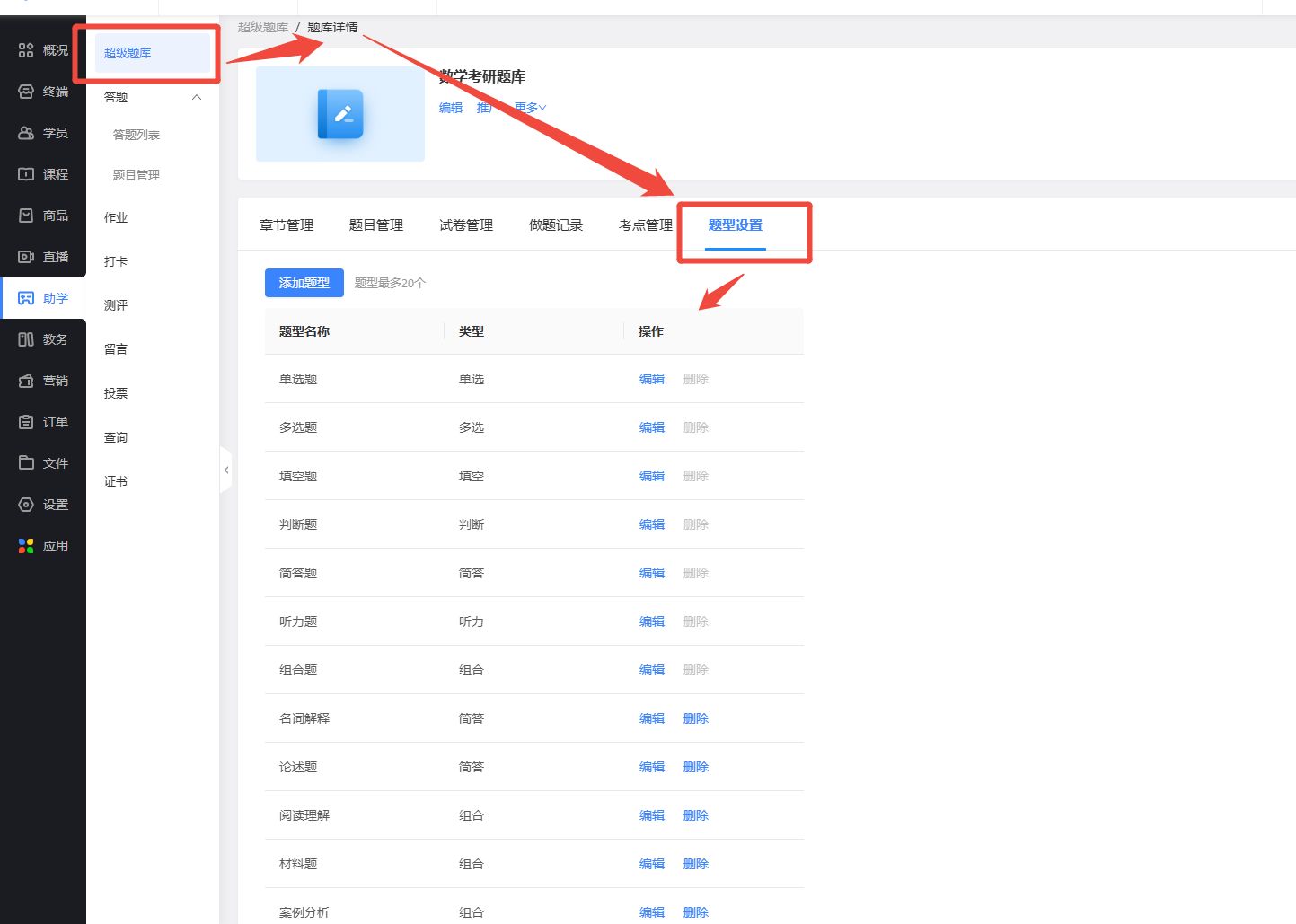Image resolution: width=1296 pixels, height=924 pixels.
Task: Collapse the 答题 submenu chevron
Action: [x=197, y=97]
